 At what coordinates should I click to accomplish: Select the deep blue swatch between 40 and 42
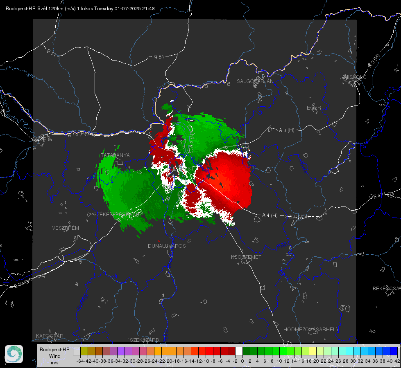[x=394, y=351]
